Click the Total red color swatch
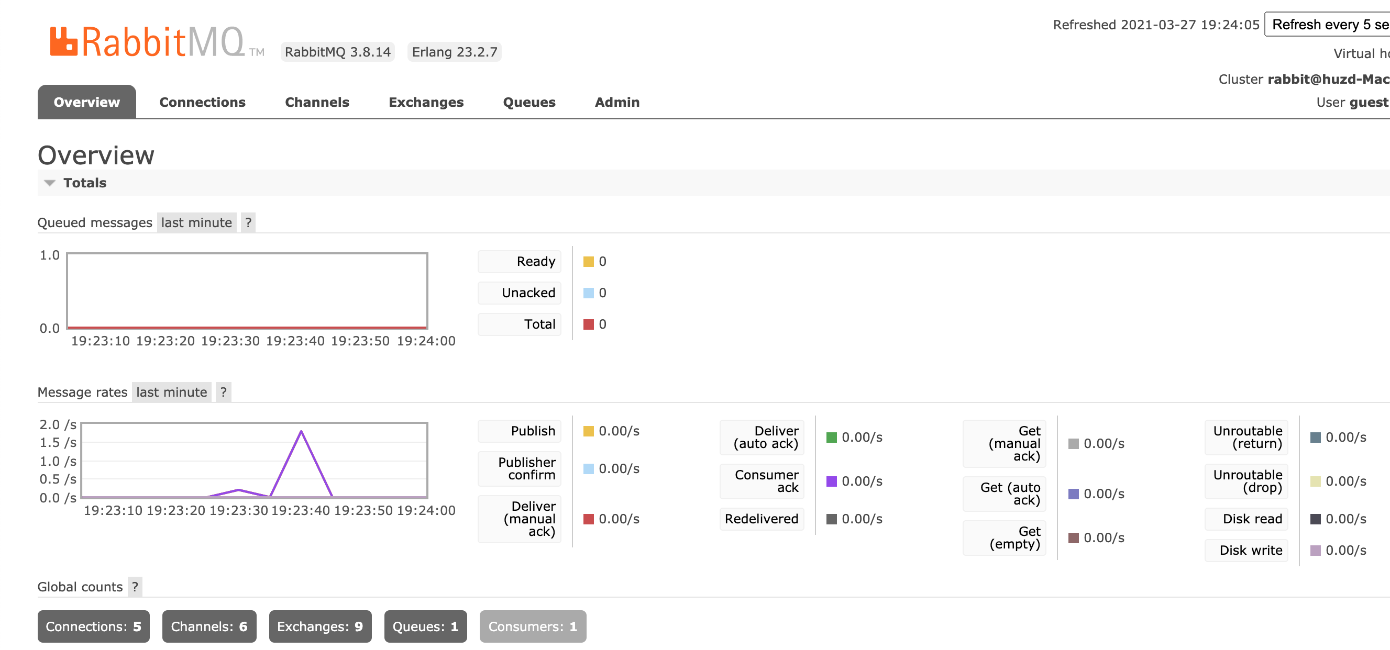This screenshot has height=650, width=1390. [588, 324]
